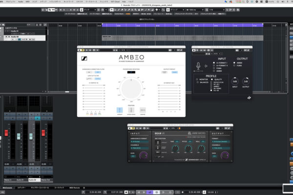Screen dimensions: 293x195
Task: Choose the Endfire mic position in AMBEO
Action: click(143, 110)
